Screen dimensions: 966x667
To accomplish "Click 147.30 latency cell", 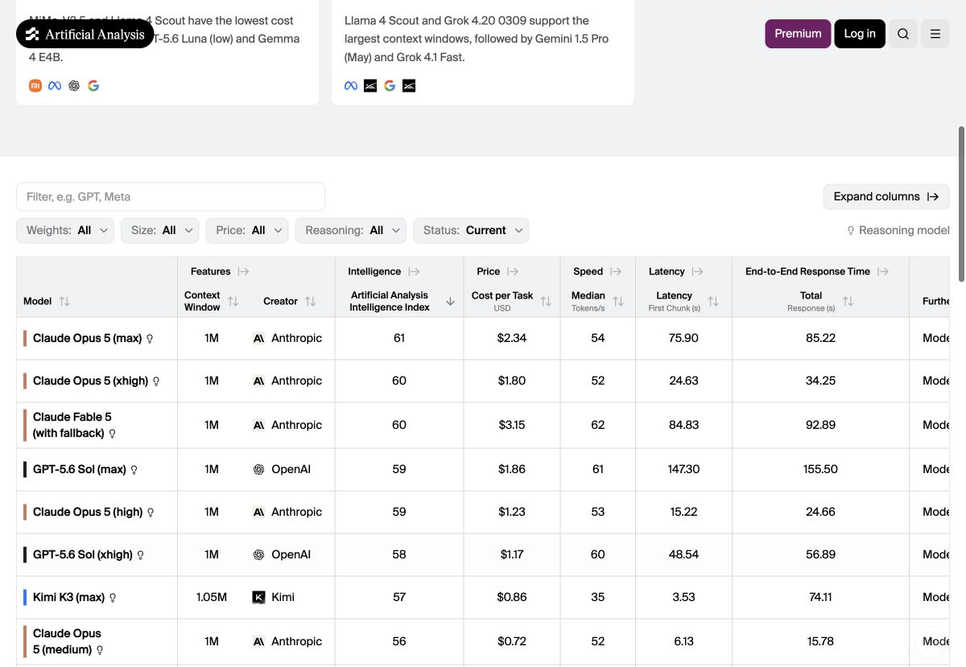I will 683,469.
